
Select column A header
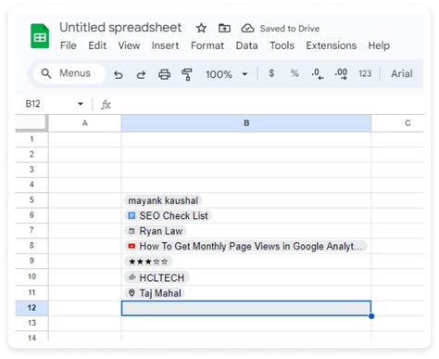[x=85, y=123]
